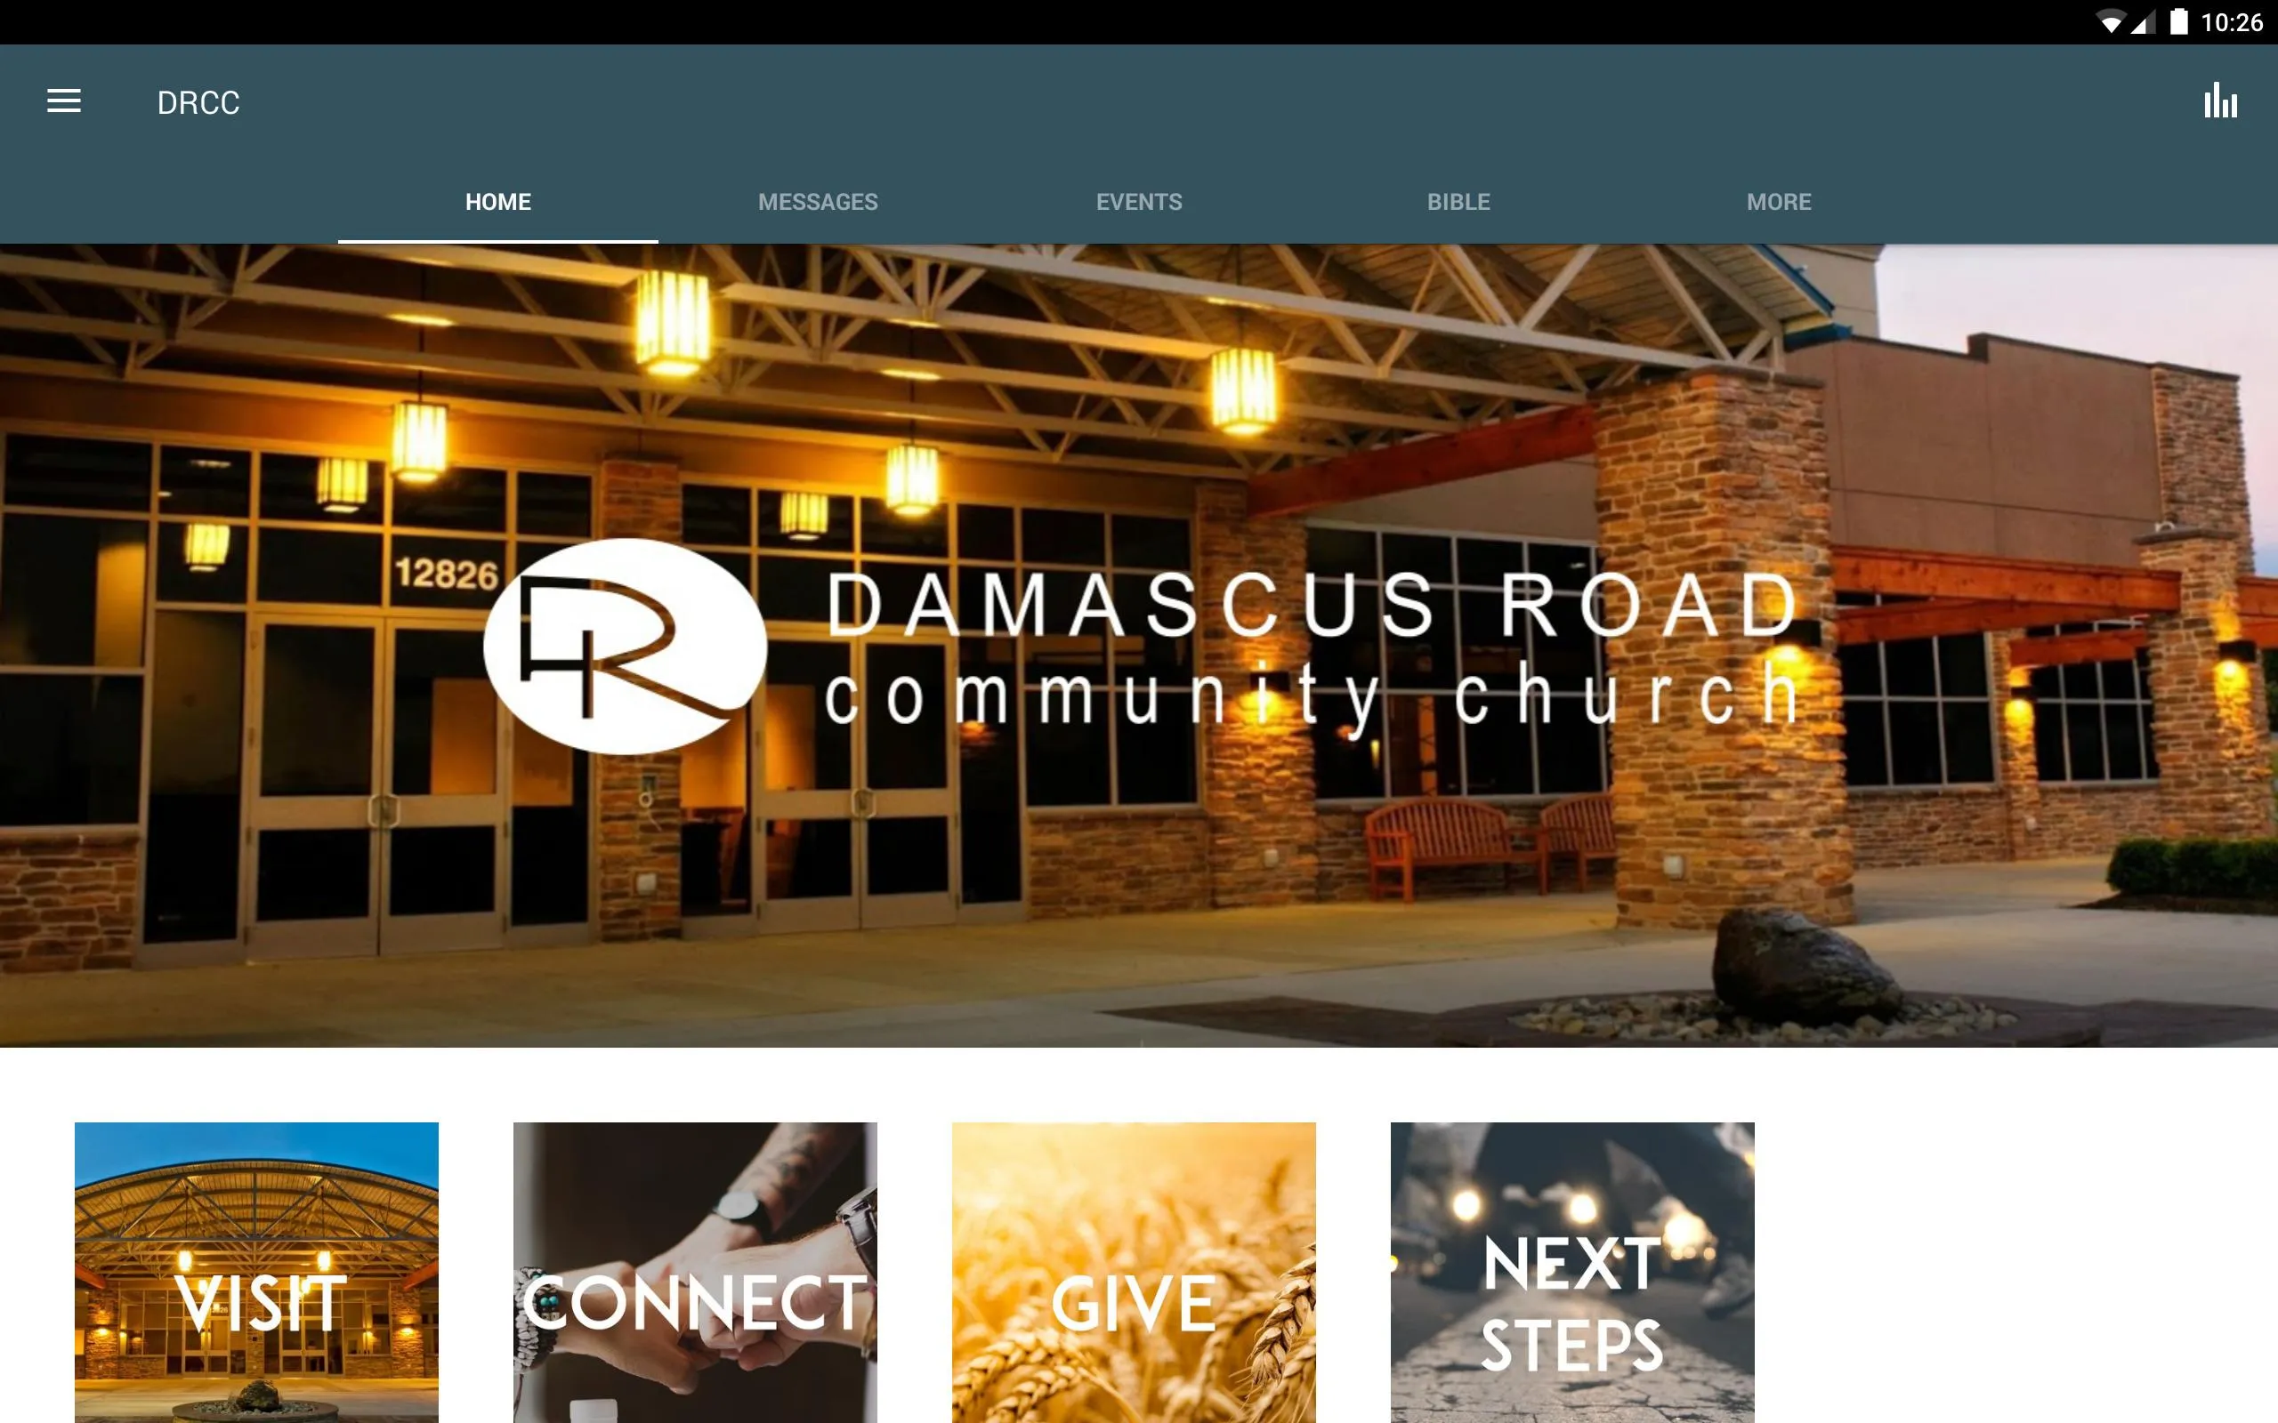Click the MORE navigation item
The height and width of the screenshot is (1423, 2278).
click(1778, 202)
